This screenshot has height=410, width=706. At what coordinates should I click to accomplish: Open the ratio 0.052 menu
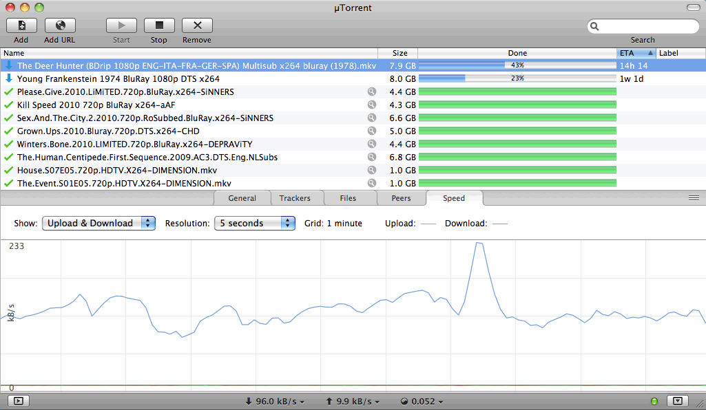422,402
